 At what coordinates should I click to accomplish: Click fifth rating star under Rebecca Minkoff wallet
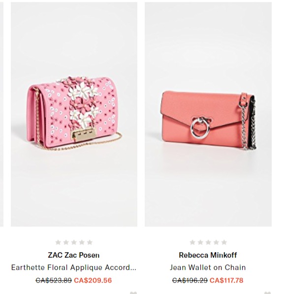[x=224, y=242]
